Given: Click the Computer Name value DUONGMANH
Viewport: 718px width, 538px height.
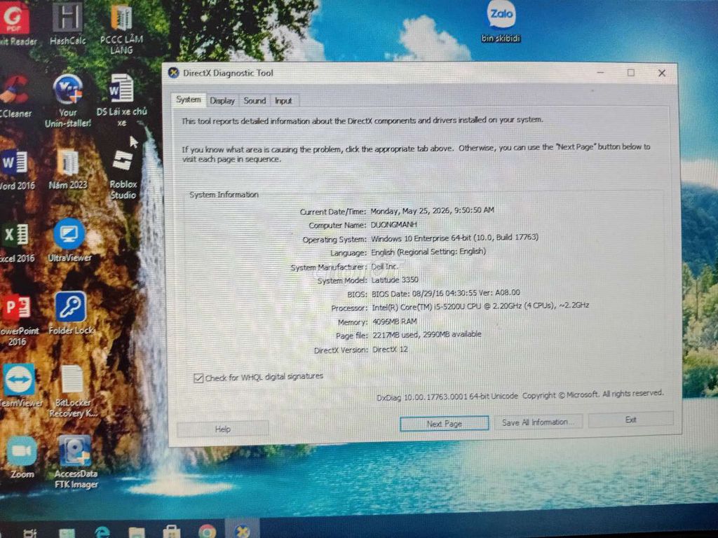Looking at the screenshot, I should click(393, 225).
